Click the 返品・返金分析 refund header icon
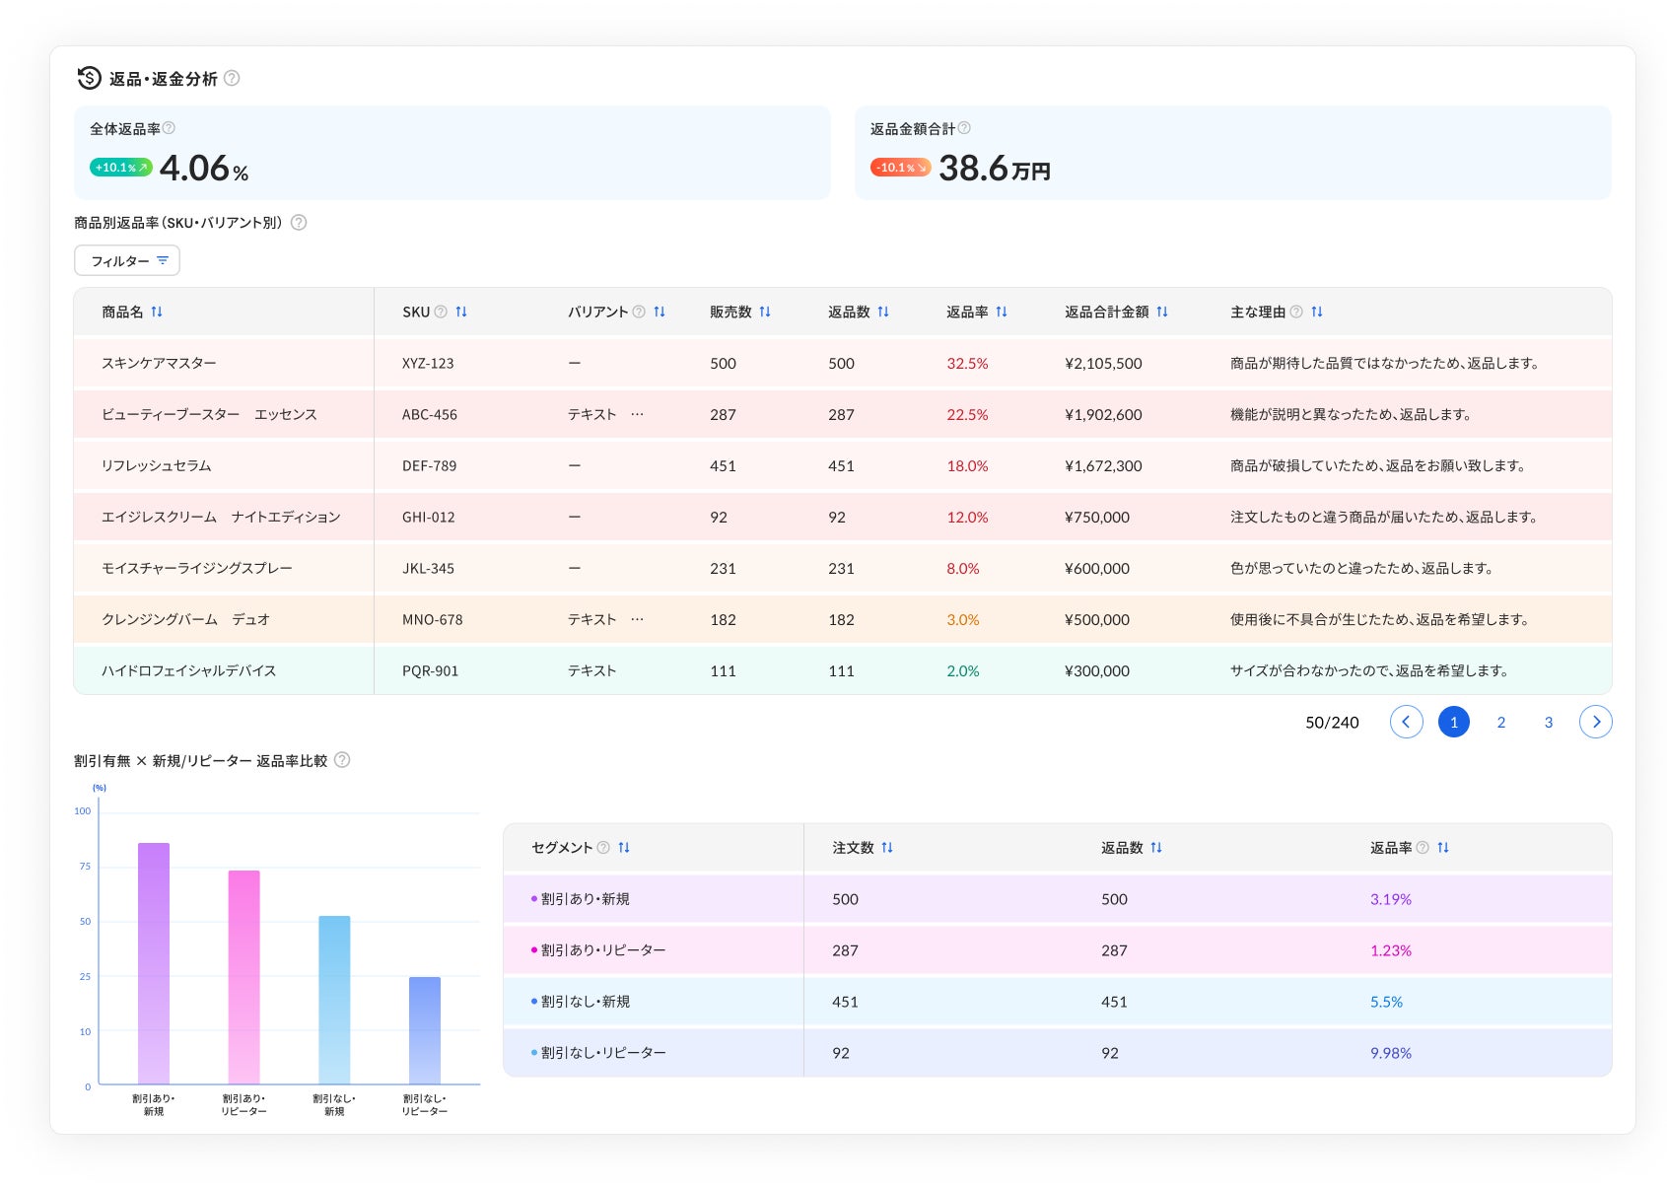The image size is (1667, 1188). point(89,78)
